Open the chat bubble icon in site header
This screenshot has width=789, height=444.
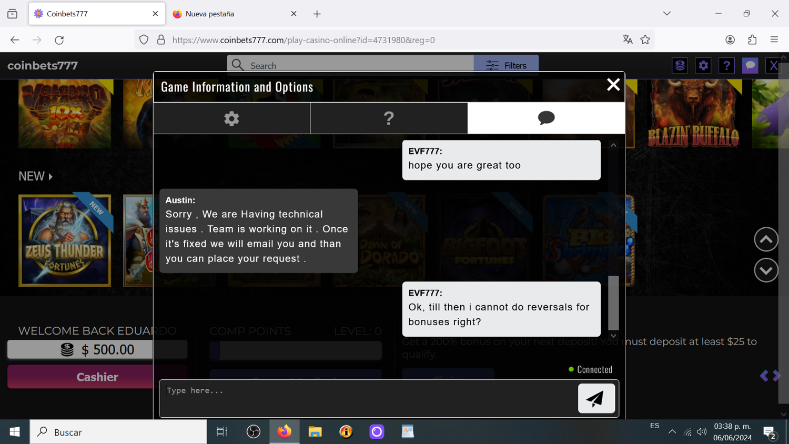coord(750,66)
